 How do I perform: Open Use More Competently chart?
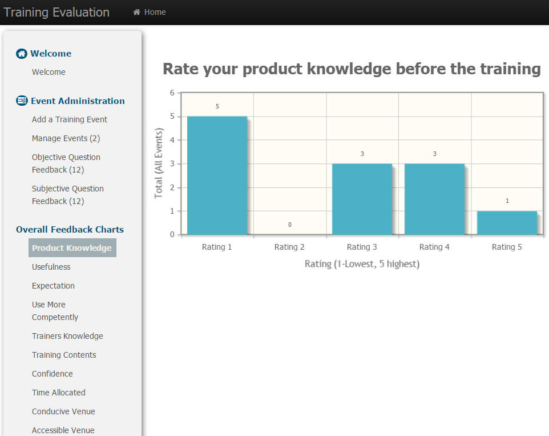(55, 311)
